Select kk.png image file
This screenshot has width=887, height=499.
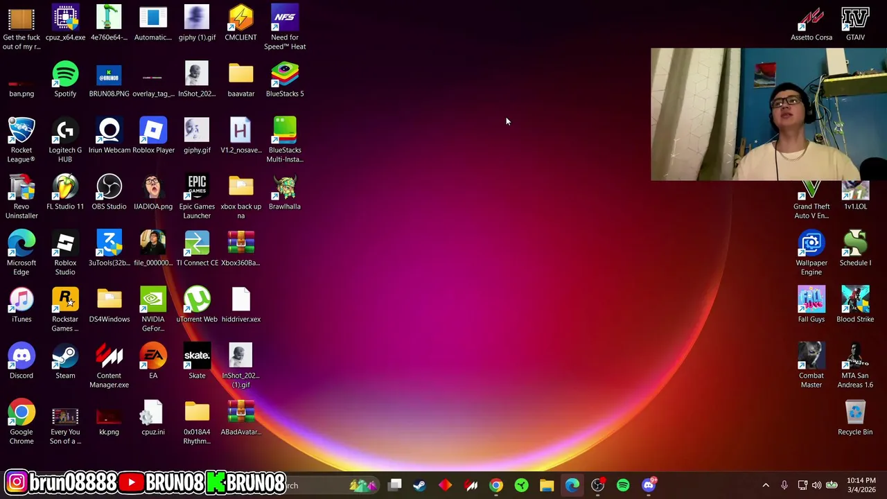tap(109, 419)
